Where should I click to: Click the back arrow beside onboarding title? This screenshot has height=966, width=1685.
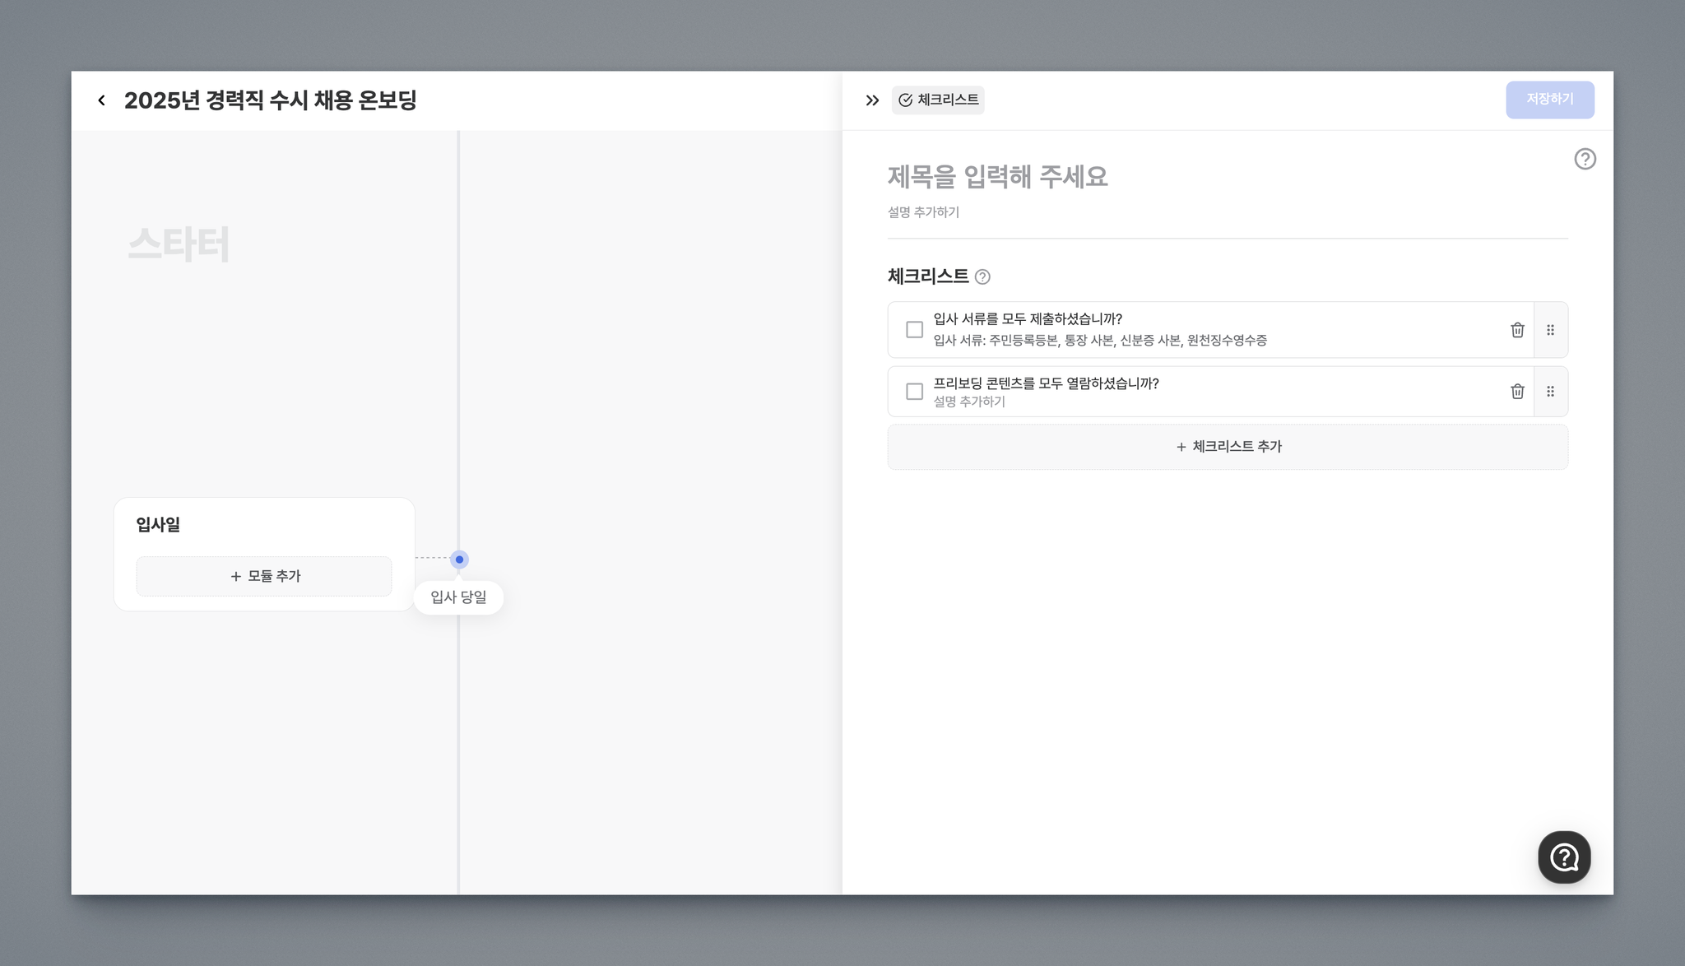(x=101, y=100)
